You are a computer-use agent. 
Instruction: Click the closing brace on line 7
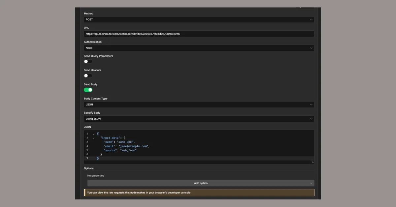97,158
